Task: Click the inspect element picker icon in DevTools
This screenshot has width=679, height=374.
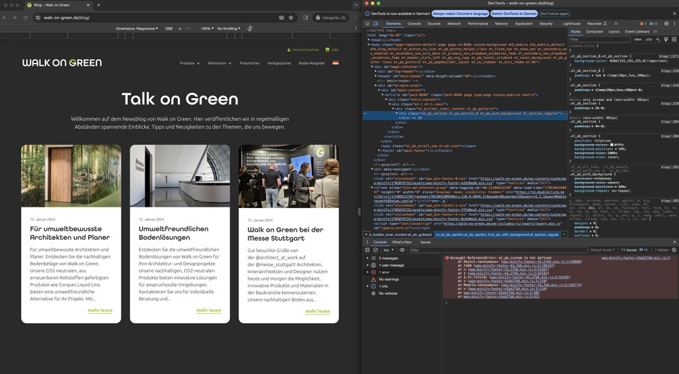Action: [367, 24]
